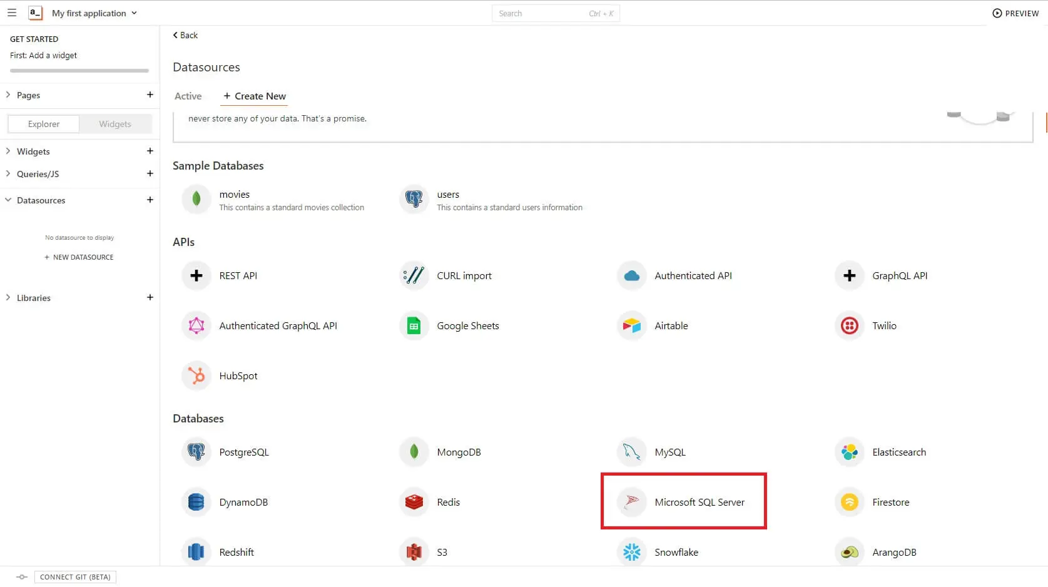
Task: Collapse the Datasources tree section
Action: (8, 200)
